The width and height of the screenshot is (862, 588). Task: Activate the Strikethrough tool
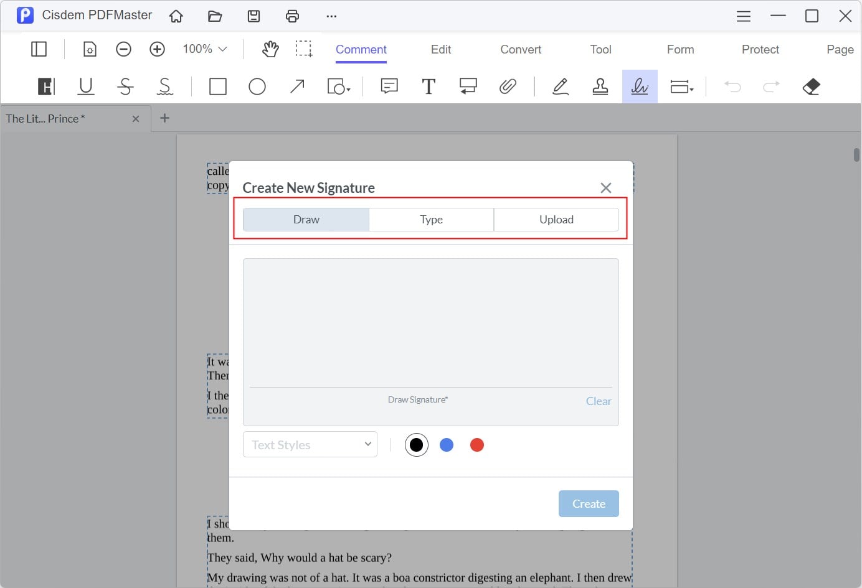click(125, 86)
